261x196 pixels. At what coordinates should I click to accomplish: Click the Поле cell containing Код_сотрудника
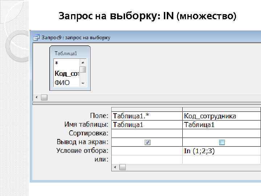[x=221, y=116]
